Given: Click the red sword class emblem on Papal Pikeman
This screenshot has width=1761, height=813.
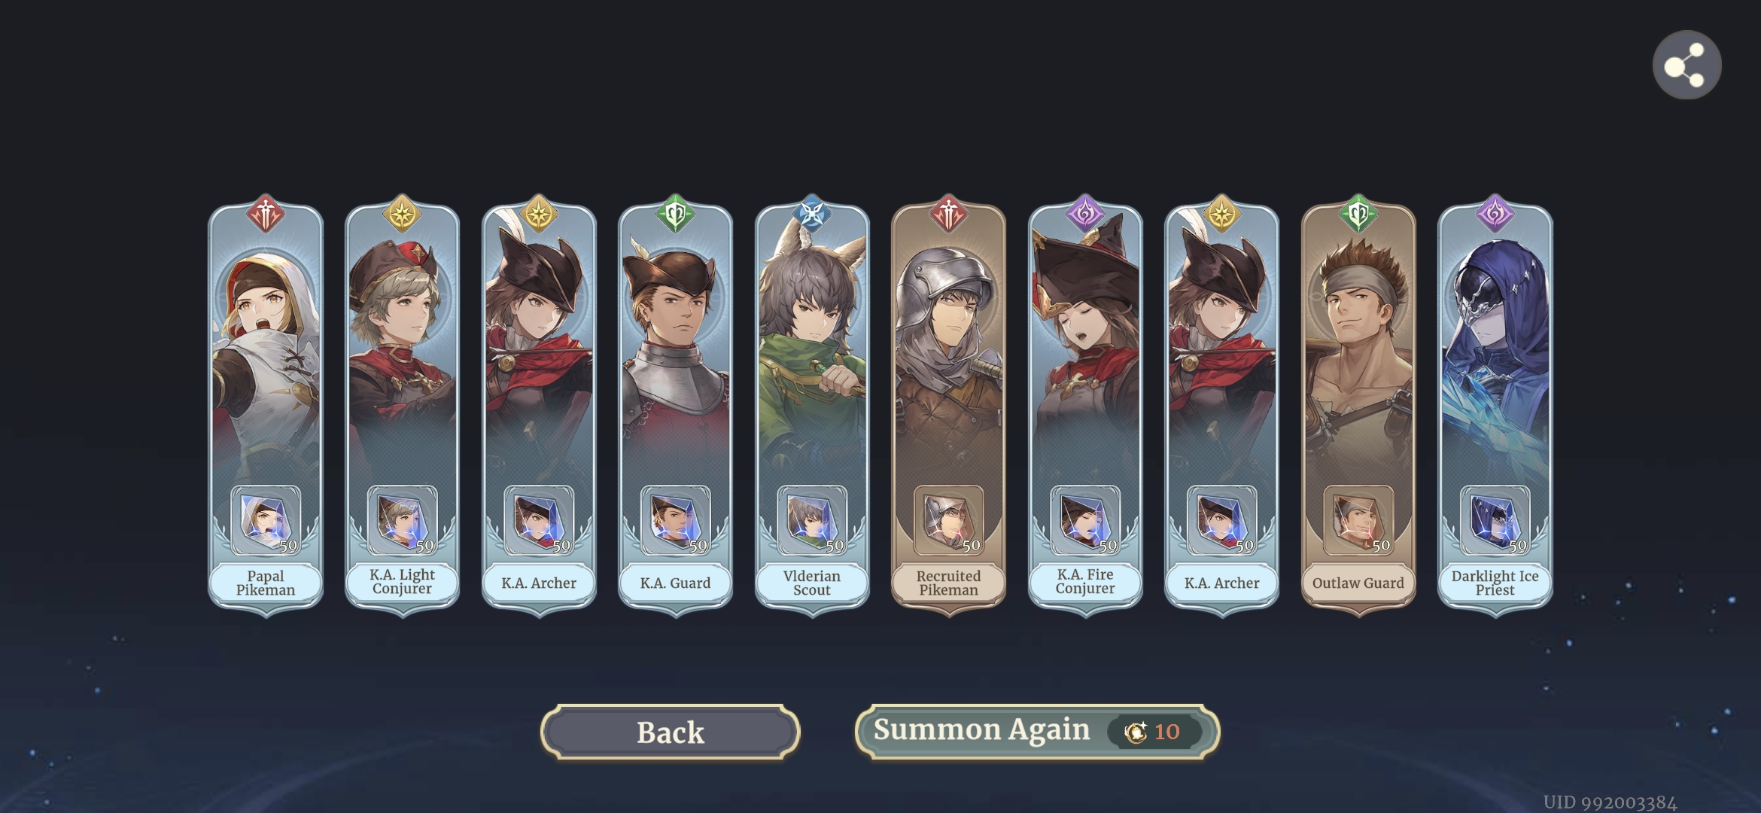Looking at the screenshot, I should pos(266,215).
